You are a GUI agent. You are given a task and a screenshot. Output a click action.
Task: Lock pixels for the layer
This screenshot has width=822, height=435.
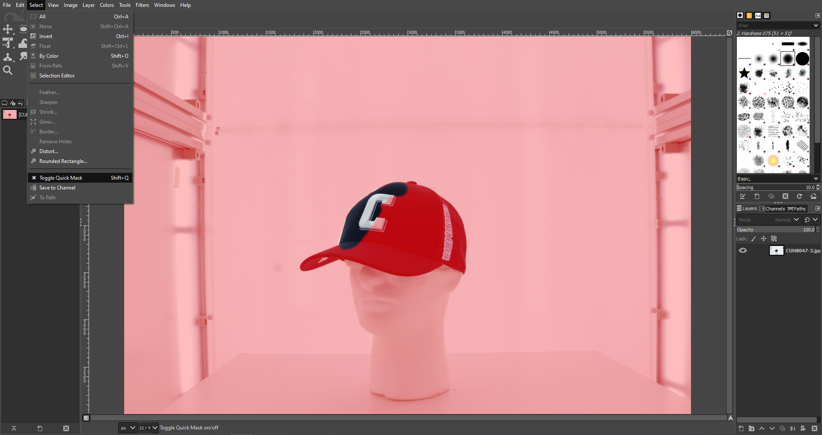coord(754,239)
